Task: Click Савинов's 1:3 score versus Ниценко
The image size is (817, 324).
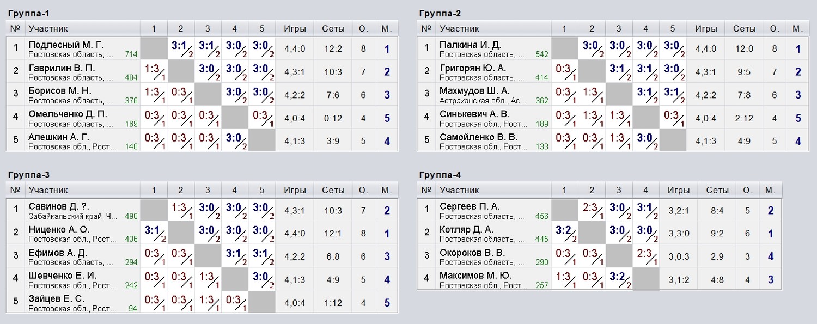Action: 180,210
